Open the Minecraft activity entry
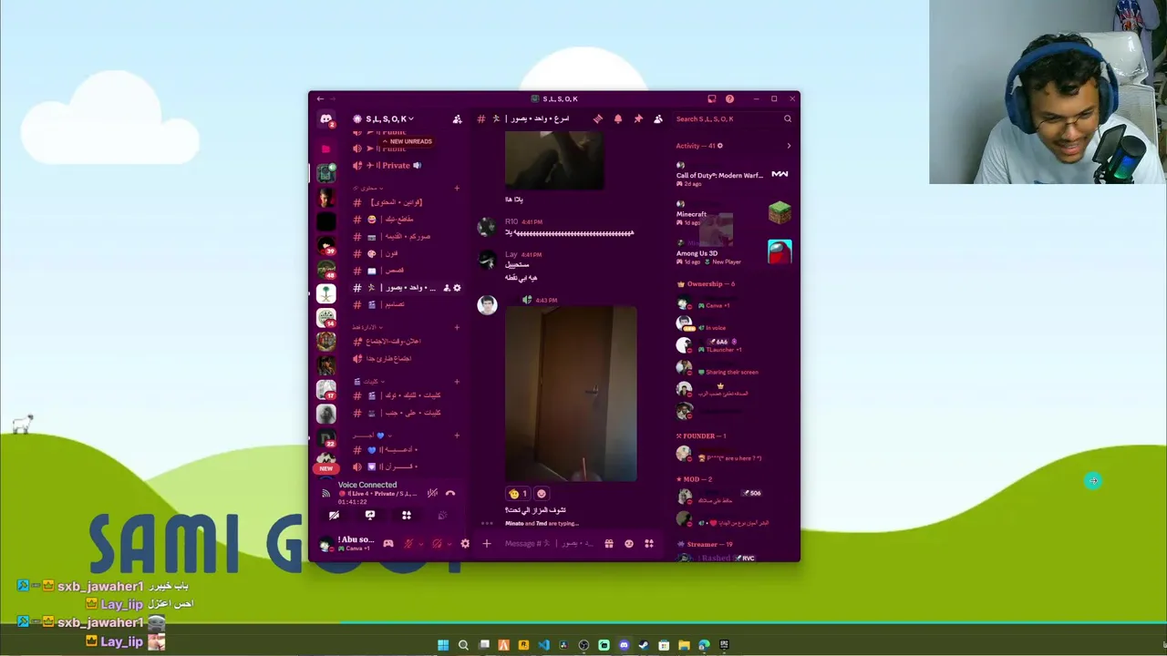This screenshot has height=656, width=1167. coord(734,214)
